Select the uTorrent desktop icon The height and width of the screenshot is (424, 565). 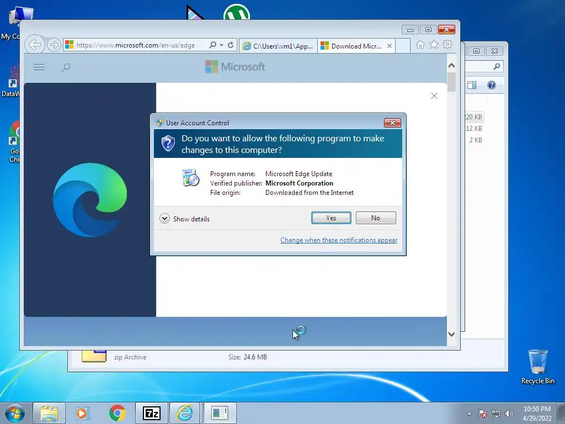tap(236, 12)
